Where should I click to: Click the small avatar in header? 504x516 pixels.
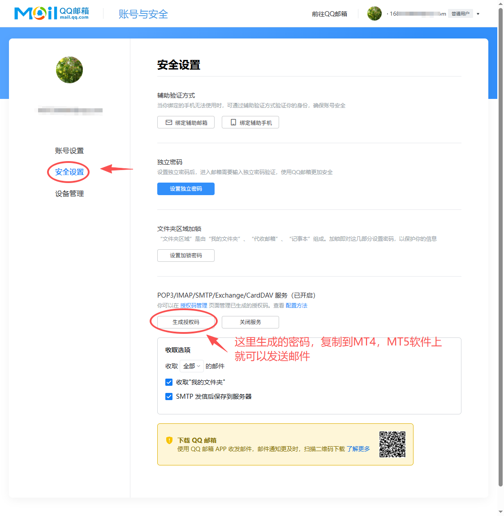[x=374, y=13]
